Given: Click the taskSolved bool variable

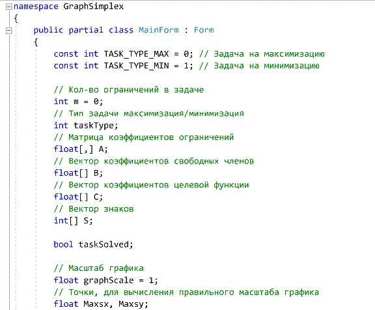Looking at the screenshot, I should [105, 244].
